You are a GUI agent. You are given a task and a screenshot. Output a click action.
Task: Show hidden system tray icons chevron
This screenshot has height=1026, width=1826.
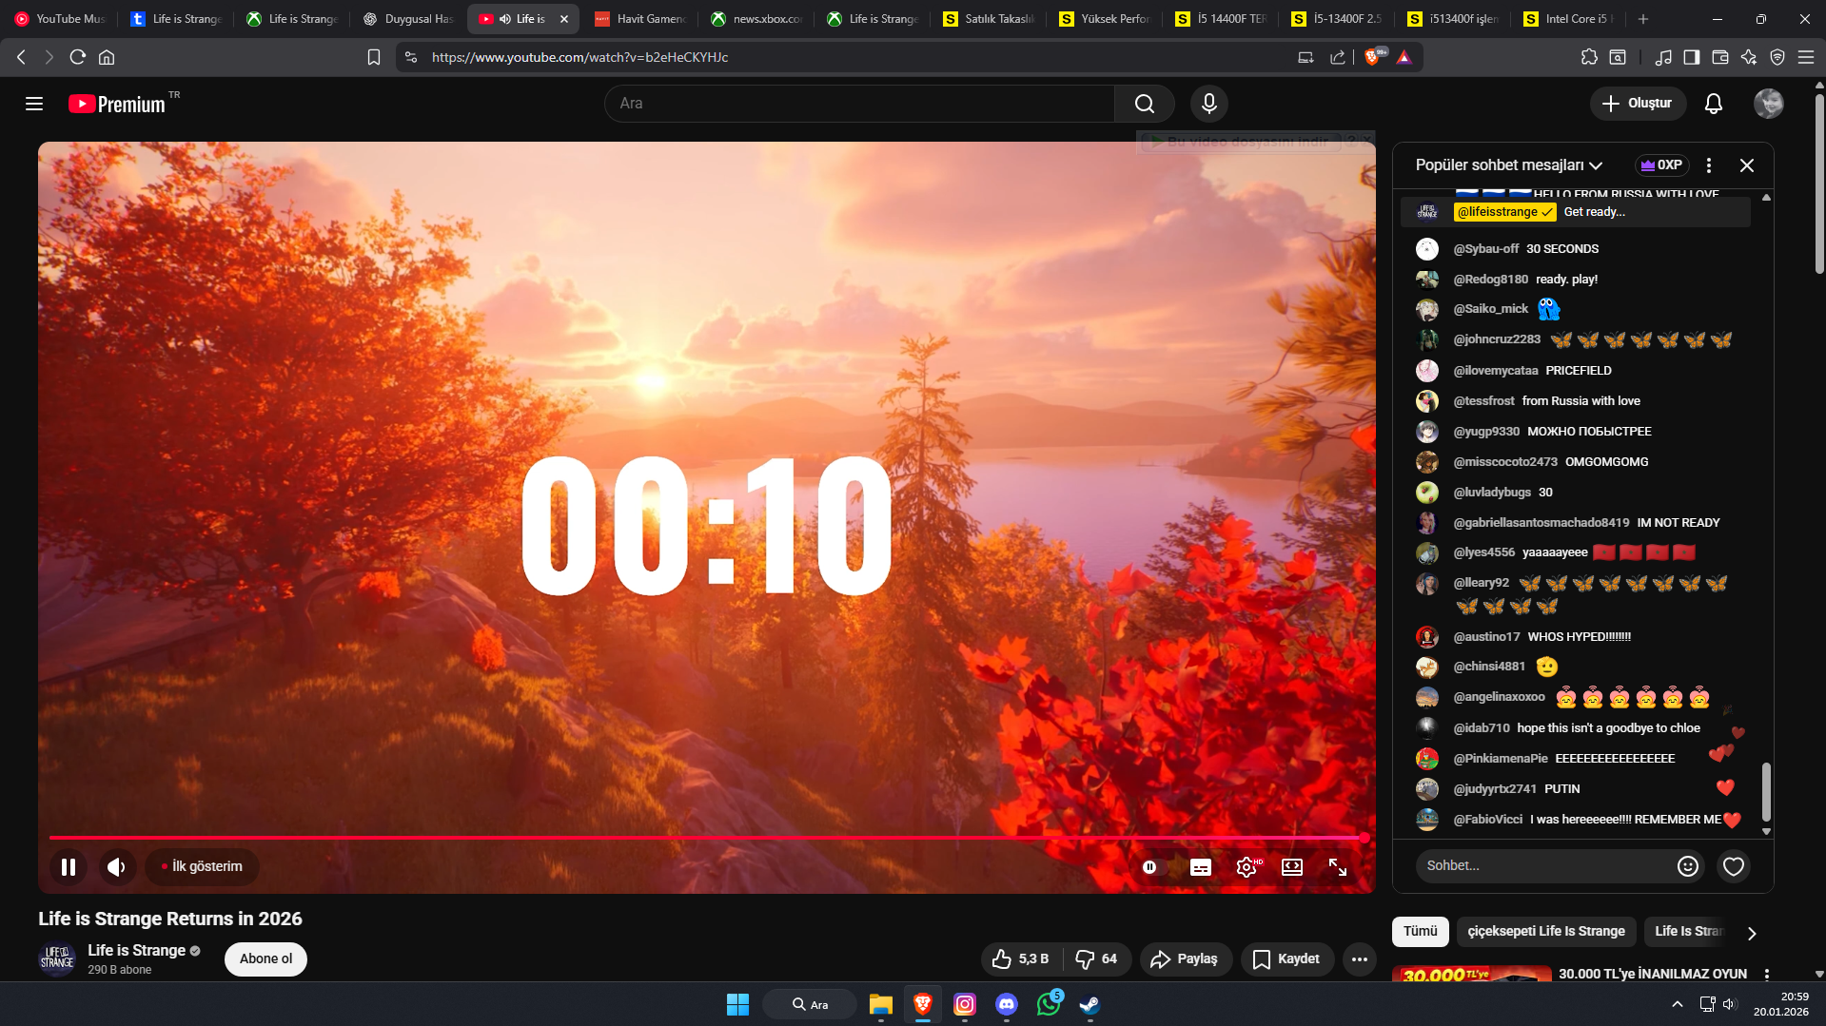click(1678, 1004)
